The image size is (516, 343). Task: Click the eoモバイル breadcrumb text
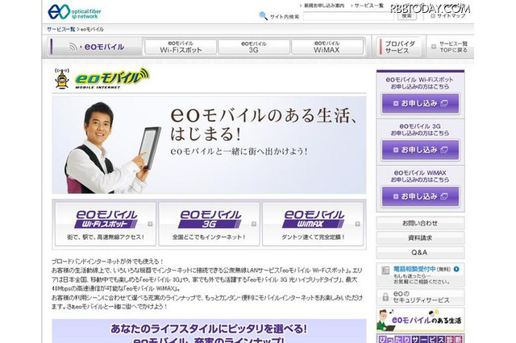click(x=92, y=29)
